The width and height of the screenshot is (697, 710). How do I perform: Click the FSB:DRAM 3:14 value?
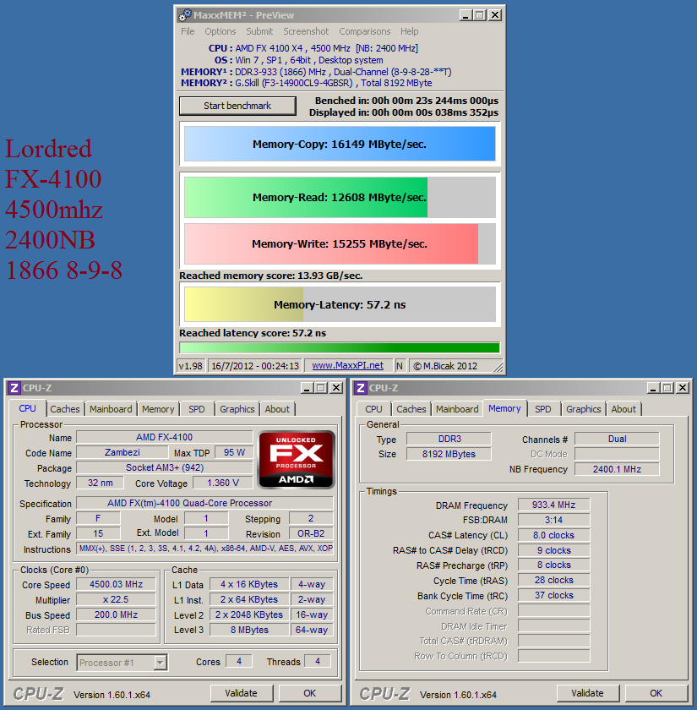(x=553, y=520)
